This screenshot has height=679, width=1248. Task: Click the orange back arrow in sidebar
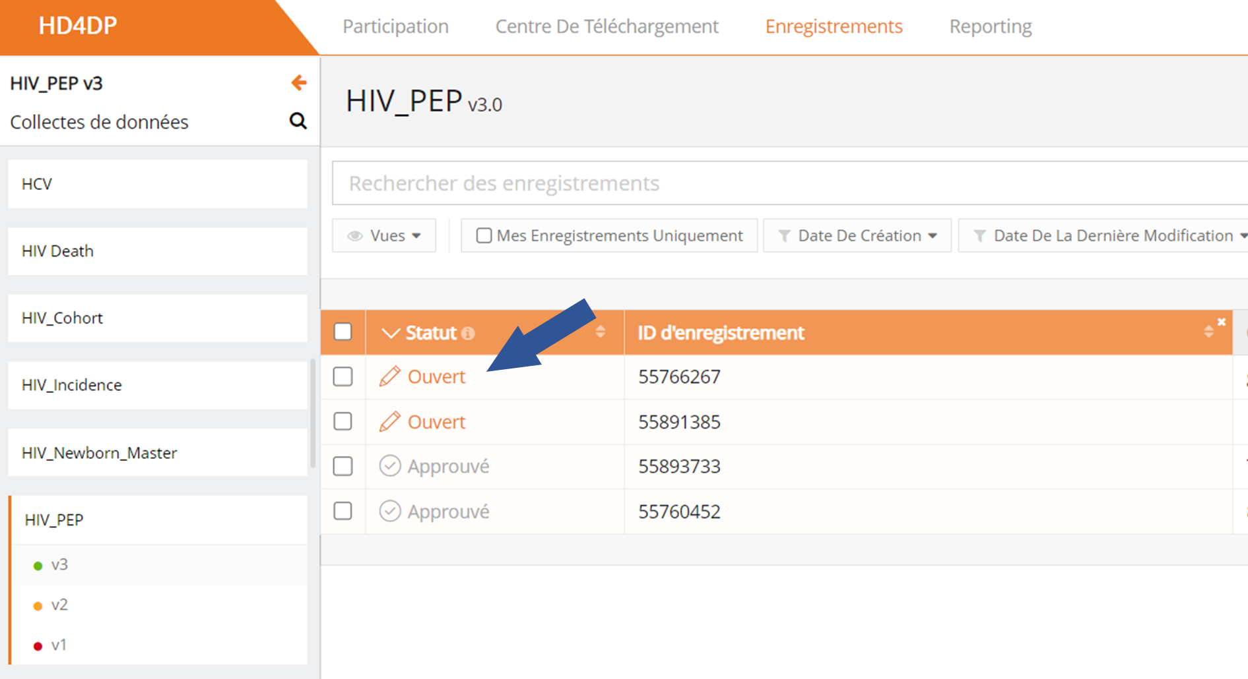pos(298,83)
